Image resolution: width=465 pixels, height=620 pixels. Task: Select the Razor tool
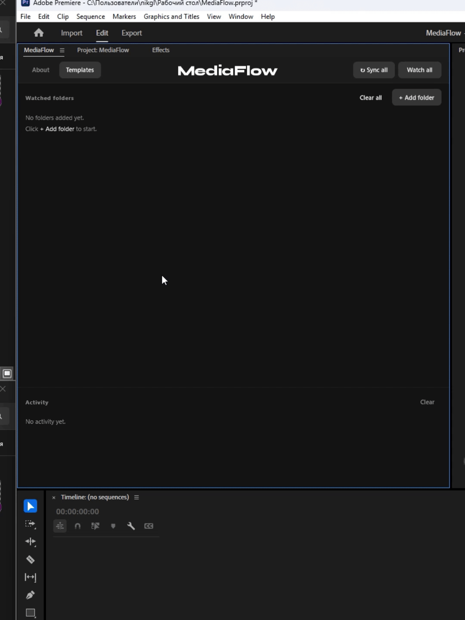click(x=30, y=560)
